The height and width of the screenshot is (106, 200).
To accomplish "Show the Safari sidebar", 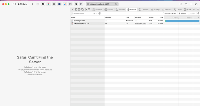I will coord(14,4).
